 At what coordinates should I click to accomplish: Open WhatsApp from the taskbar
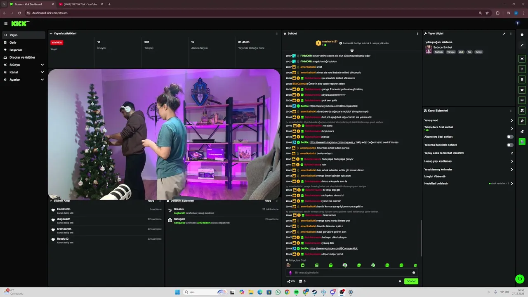(278, 292)
